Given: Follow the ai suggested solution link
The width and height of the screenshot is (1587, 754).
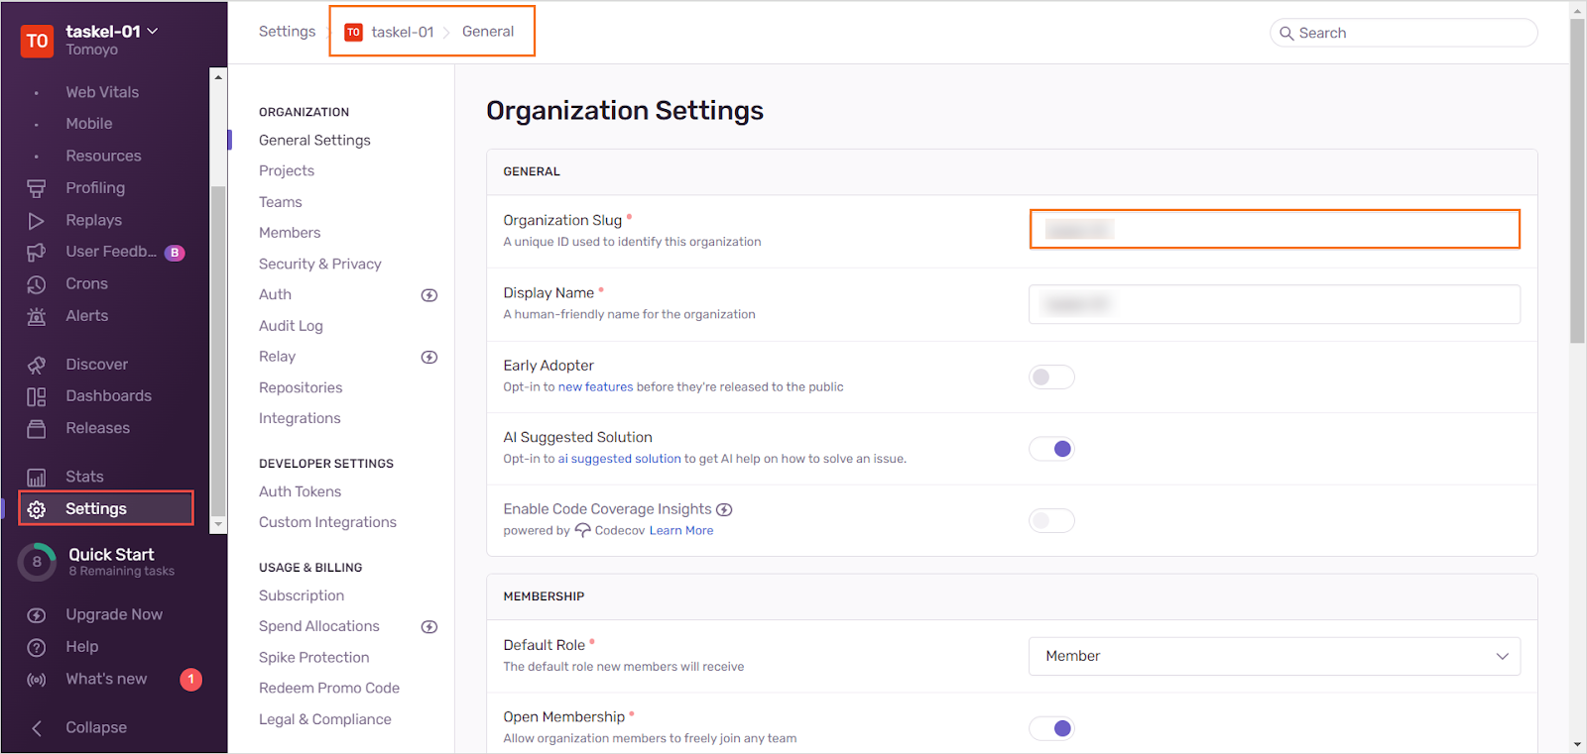Looking at the screenshot, I should (620, 460).
